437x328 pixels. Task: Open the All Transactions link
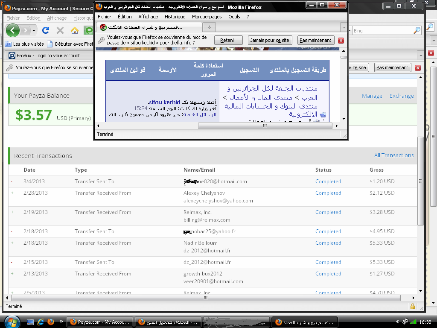click(x=394, y=155)
